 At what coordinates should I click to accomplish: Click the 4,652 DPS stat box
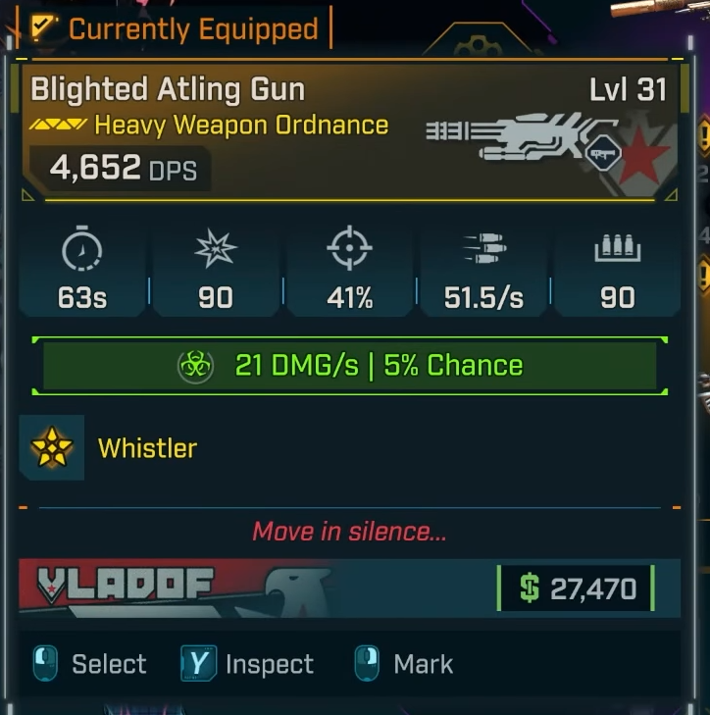[121, 169]
